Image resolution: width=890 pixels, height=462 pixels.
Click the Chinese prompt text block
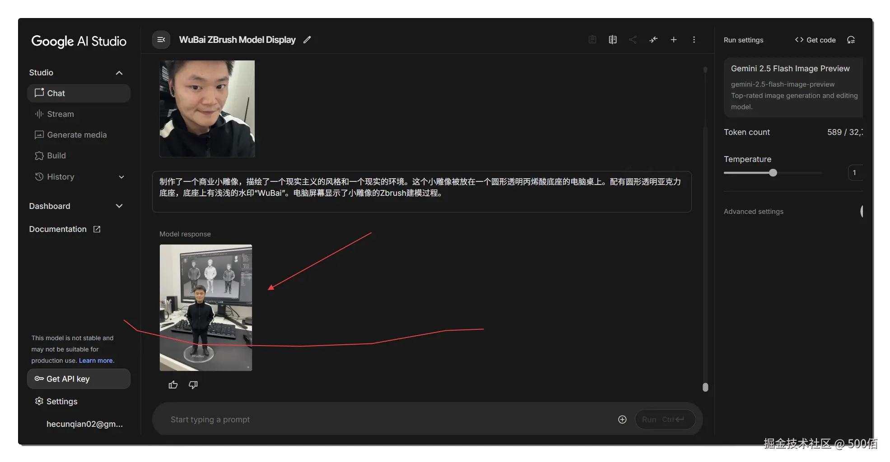[x=422, y=192]
